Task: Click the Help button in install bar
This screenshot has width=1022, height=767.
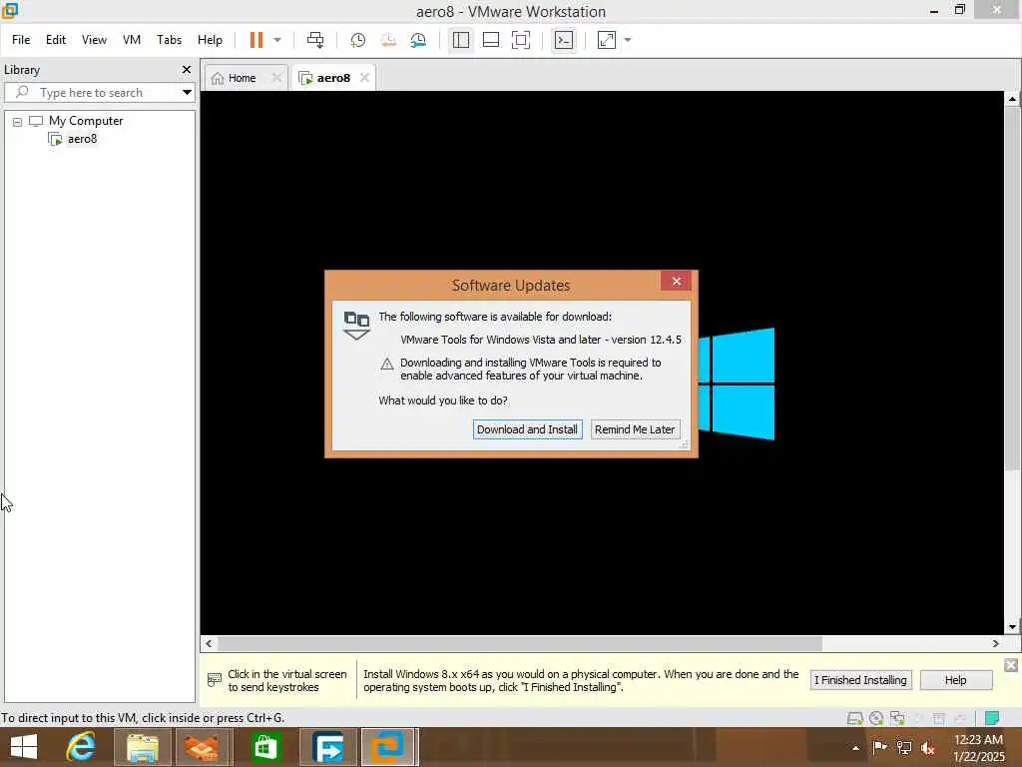Action: [955, 680]
